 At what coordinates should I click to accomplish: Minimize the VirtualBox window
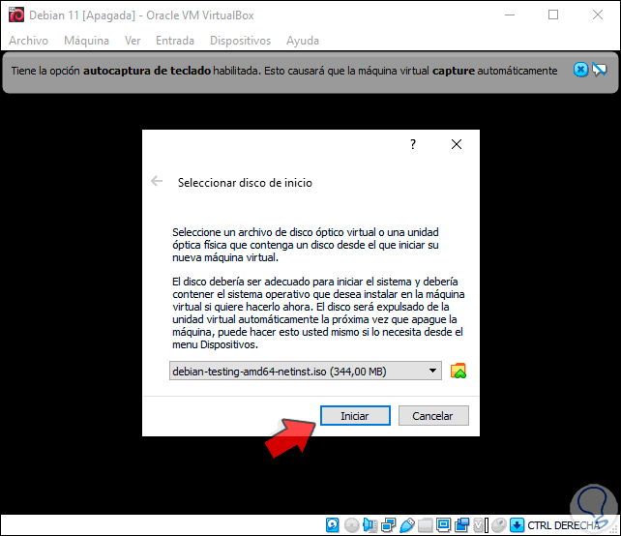[510, 15]
